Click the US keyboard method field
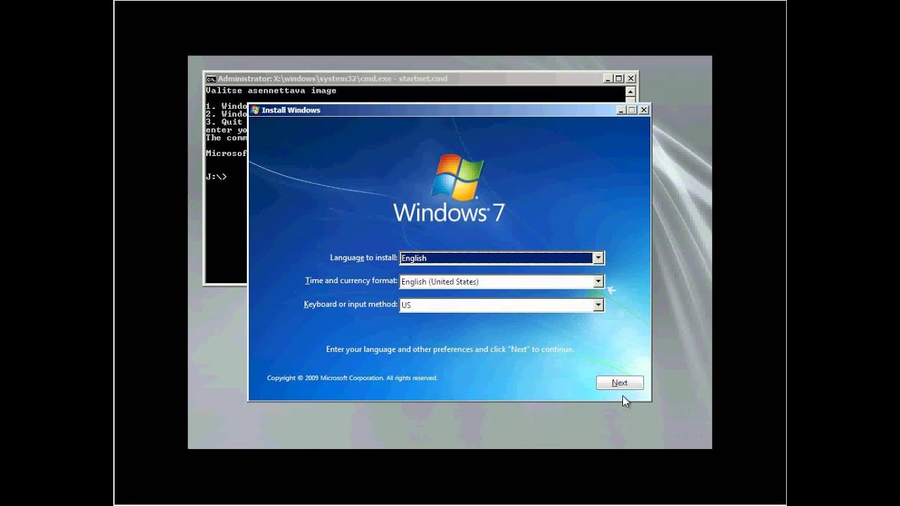This screenshot has width=900, height=506. [501, 305]
